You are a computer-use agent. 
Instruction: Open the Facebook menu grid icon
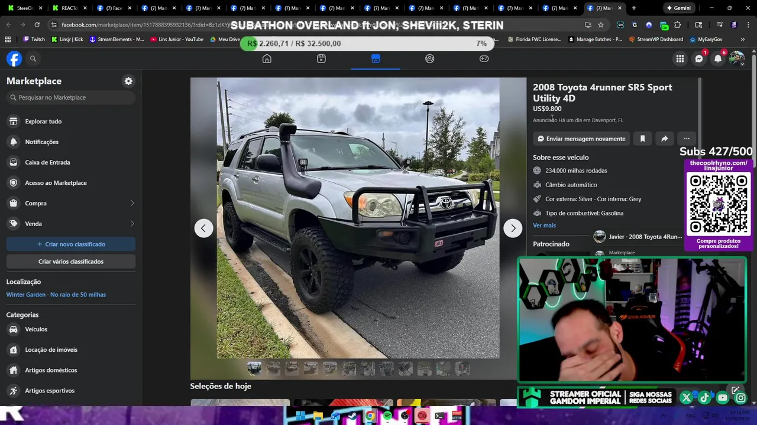pos(680,58)
